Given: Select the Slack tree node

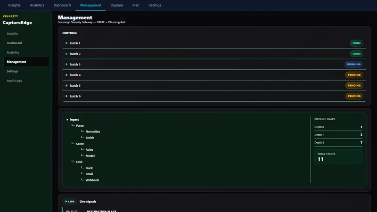Looking at the screenshot, I should pos(89,168).
